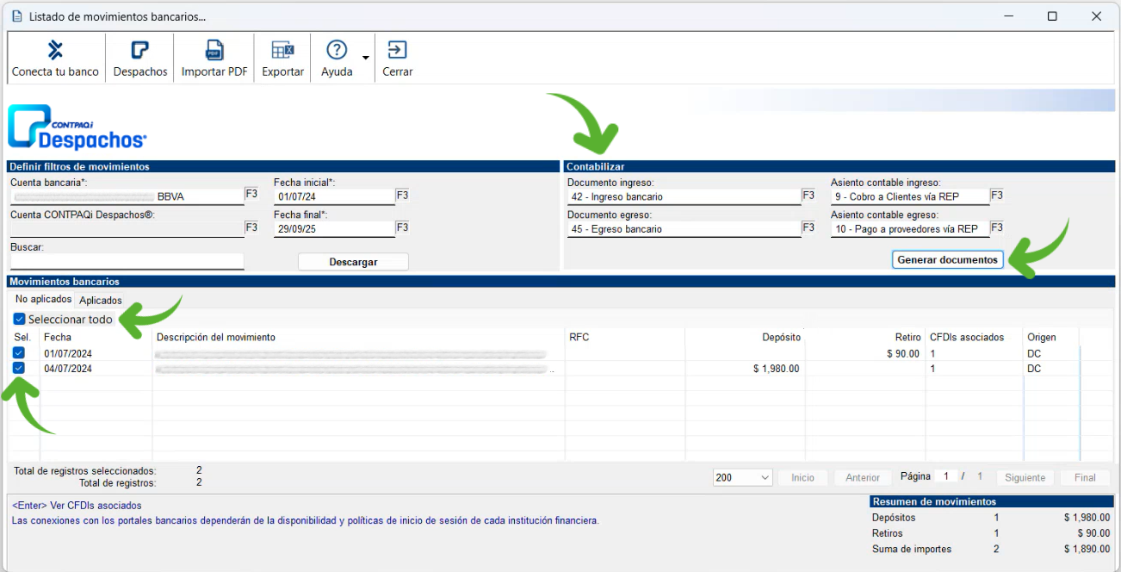Open the Ayuda help icon

[337, 50]
